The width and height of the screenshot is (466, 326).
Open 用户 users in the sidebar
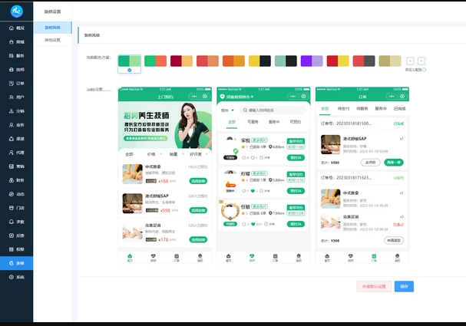pyautogui.click(x=17, y=97)
